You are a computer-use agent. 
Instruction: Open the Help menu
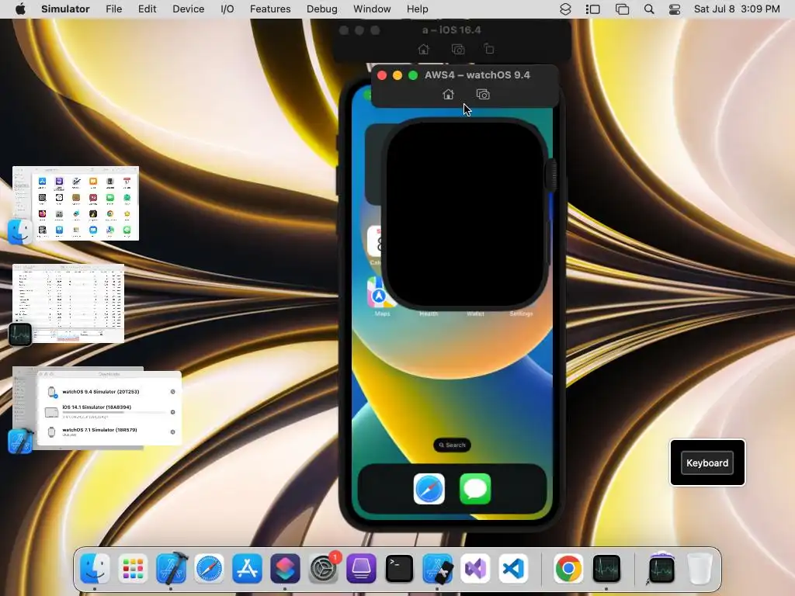point(417,9)
